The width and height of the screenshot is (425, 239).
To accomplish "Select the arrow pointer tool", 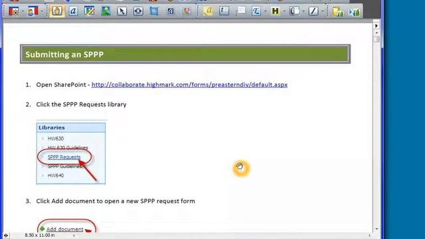I will tap(122, 11).
